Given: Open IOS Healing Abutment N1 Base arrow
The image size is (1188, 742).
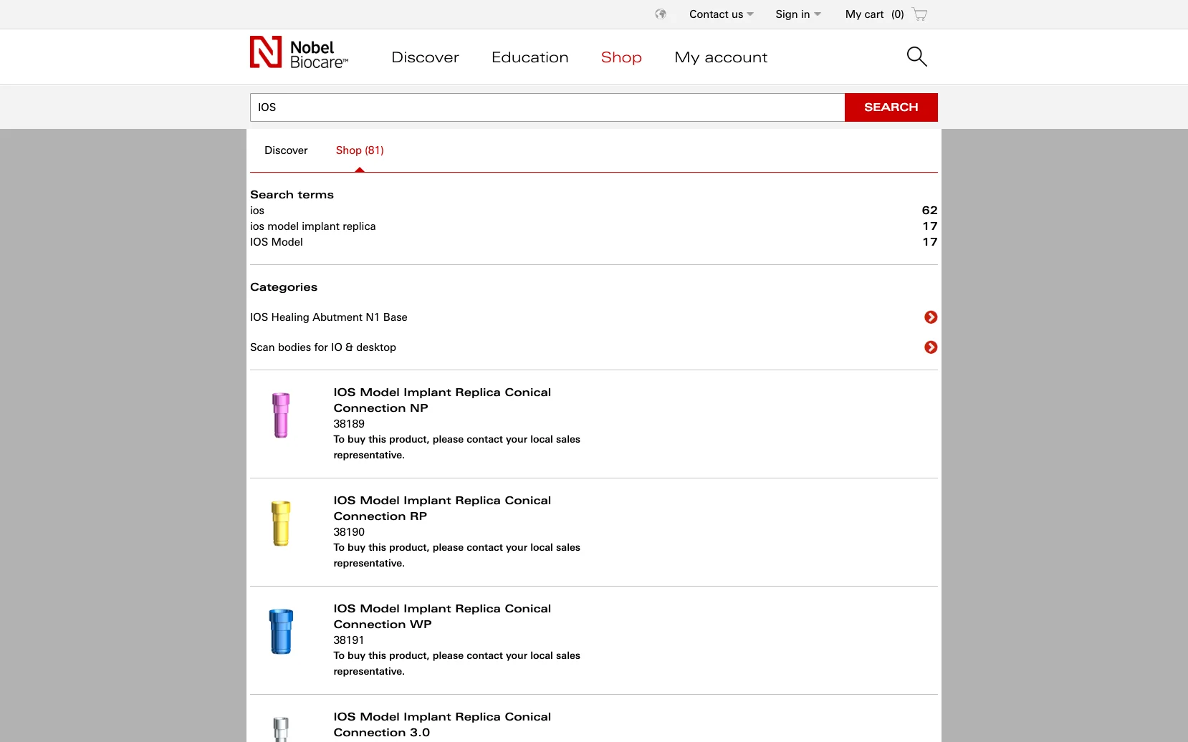Looking at the screenshot, I should pos(931,317).
